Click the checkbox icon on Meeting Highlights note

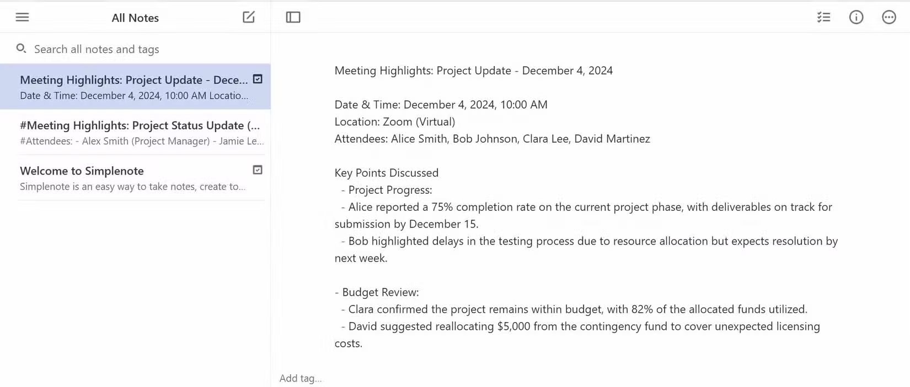tap(258, 79)
